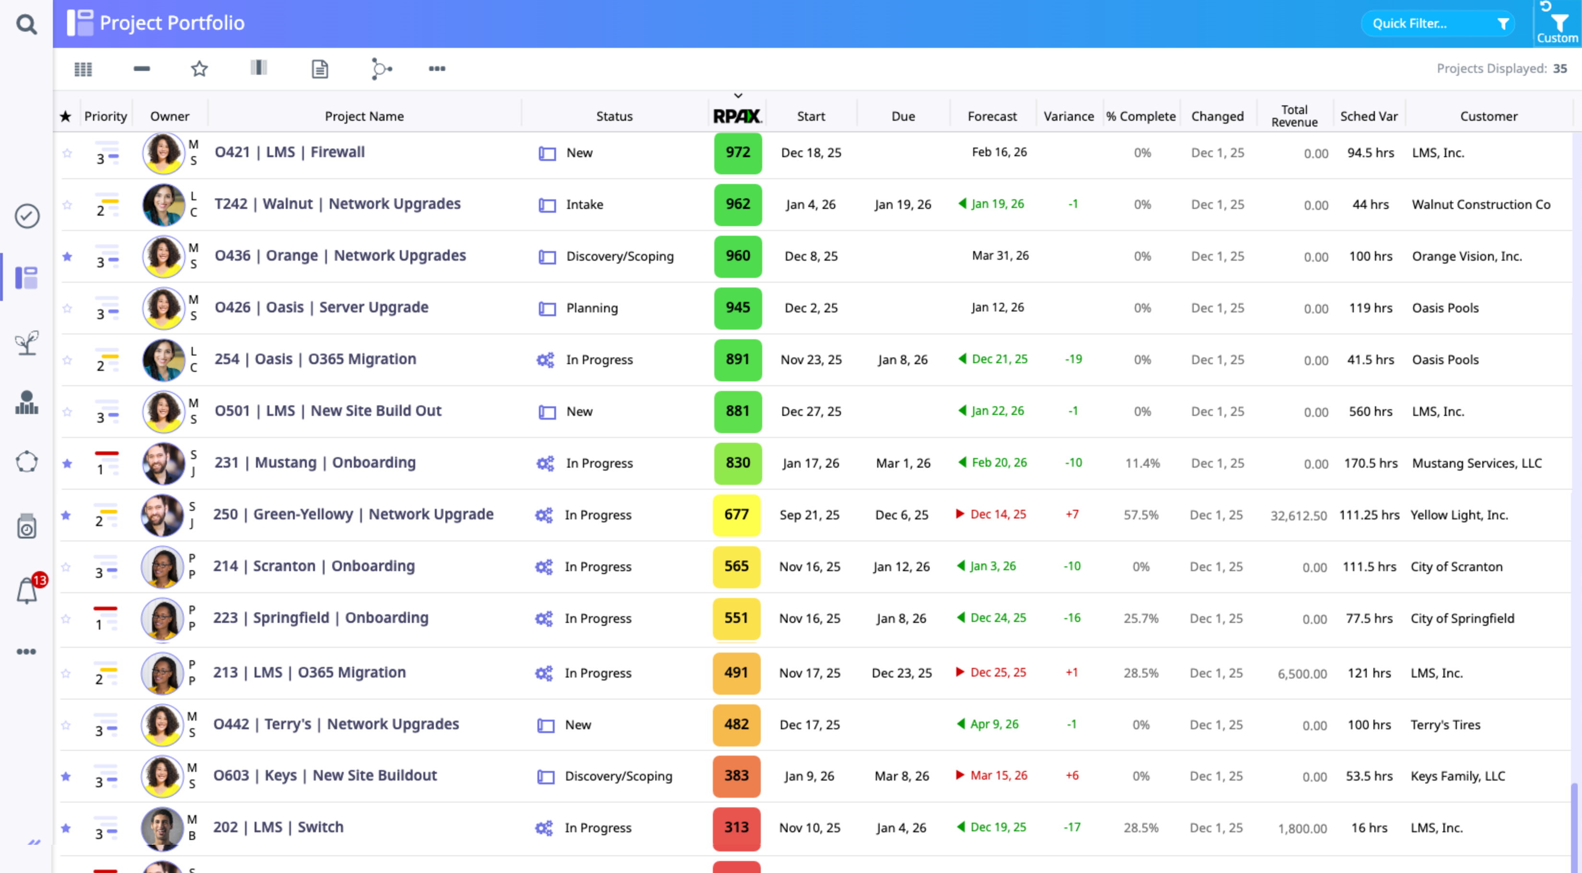Open the branching workflow toolbar icon
Image resolution: width=1582 pixels, height=873 pixels.
[x=381, y=69]
